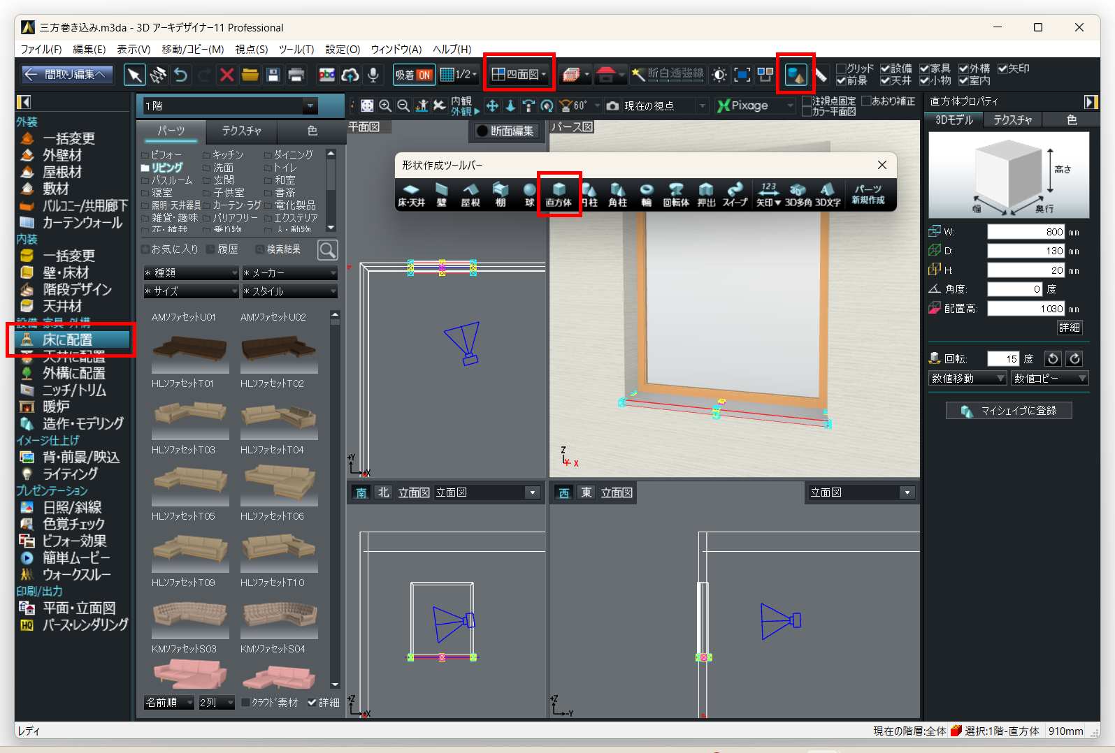Screen dimensions: 1115x753
Task: Pick the スイープ sweep shape tool
Action: (735, 194)
